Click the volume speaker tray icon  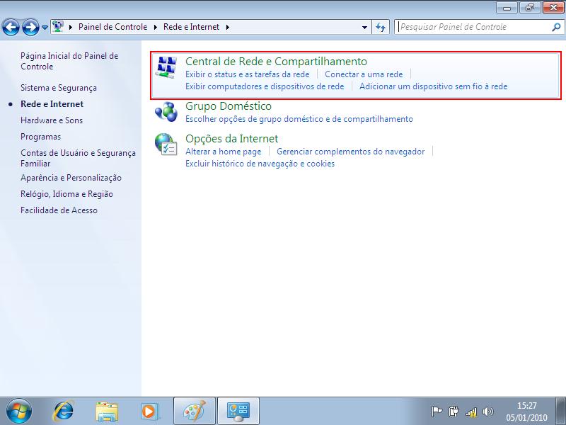point(487,412)
